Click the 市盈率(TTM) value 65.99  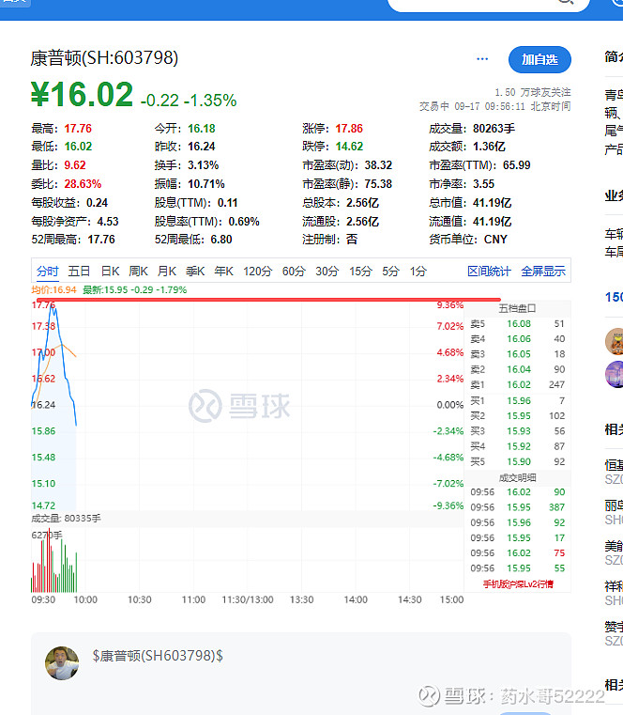tap(516, 165)
